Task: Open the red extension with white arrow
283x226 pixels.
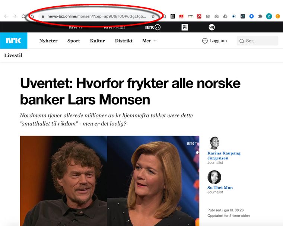Action: 199,16
